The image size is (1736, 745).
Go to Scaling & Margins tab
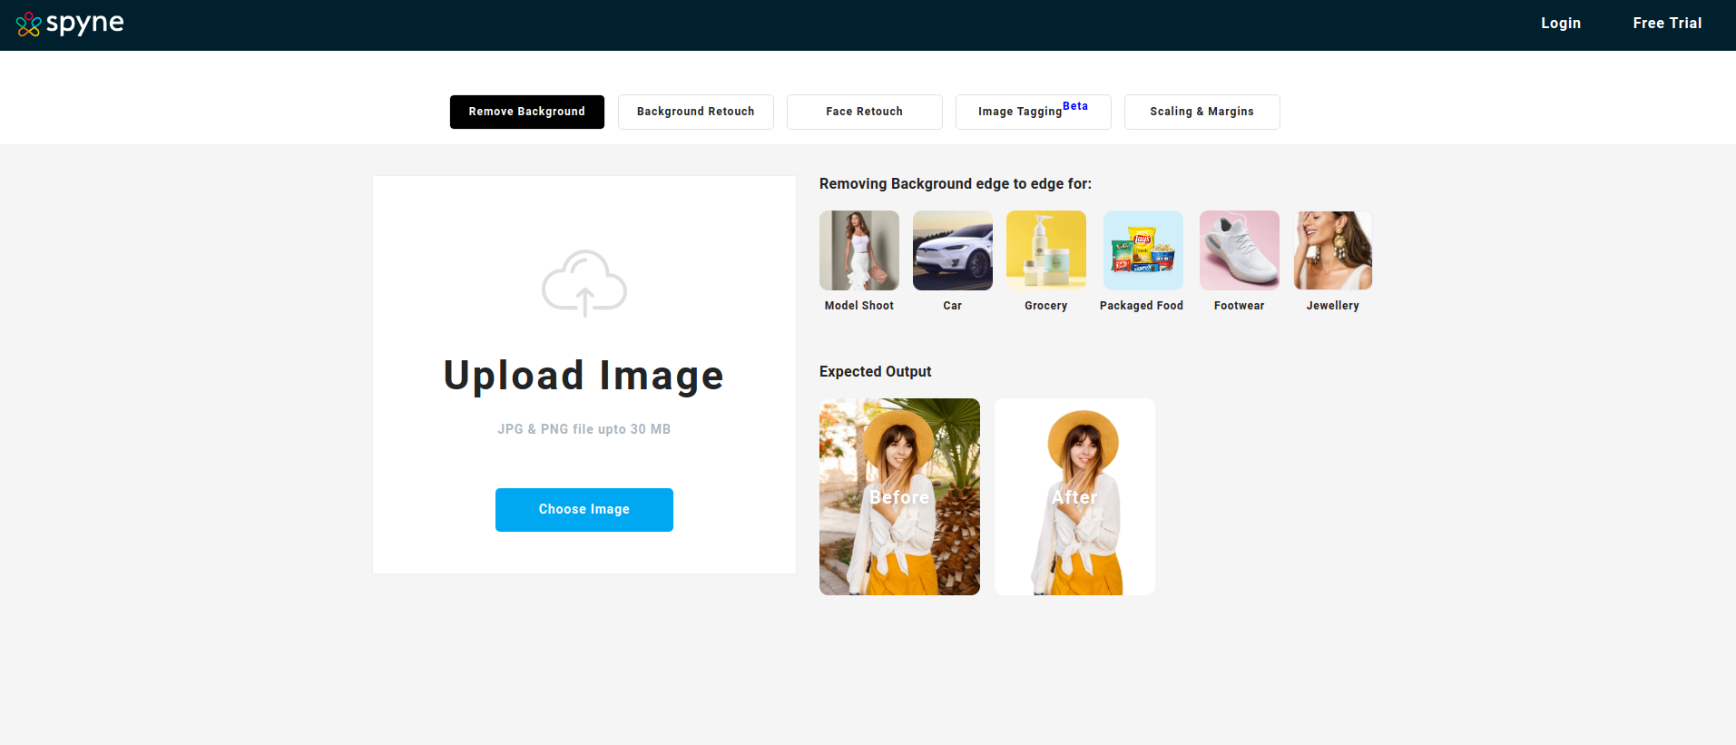click(x=1201, y=112)
